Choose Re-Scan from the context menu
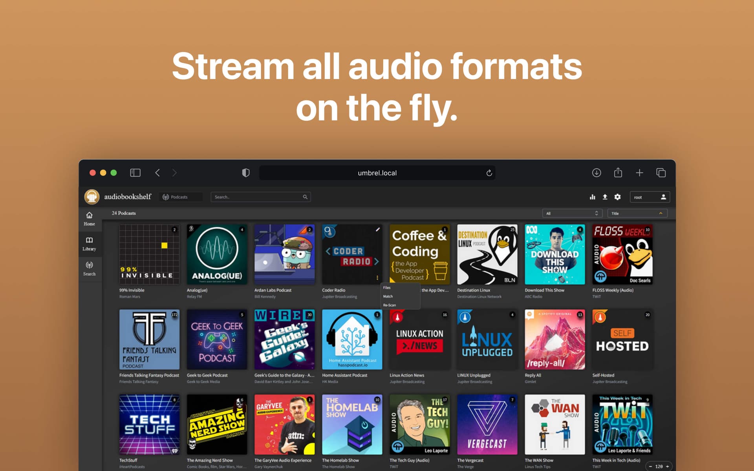 [x=390, y=305]
